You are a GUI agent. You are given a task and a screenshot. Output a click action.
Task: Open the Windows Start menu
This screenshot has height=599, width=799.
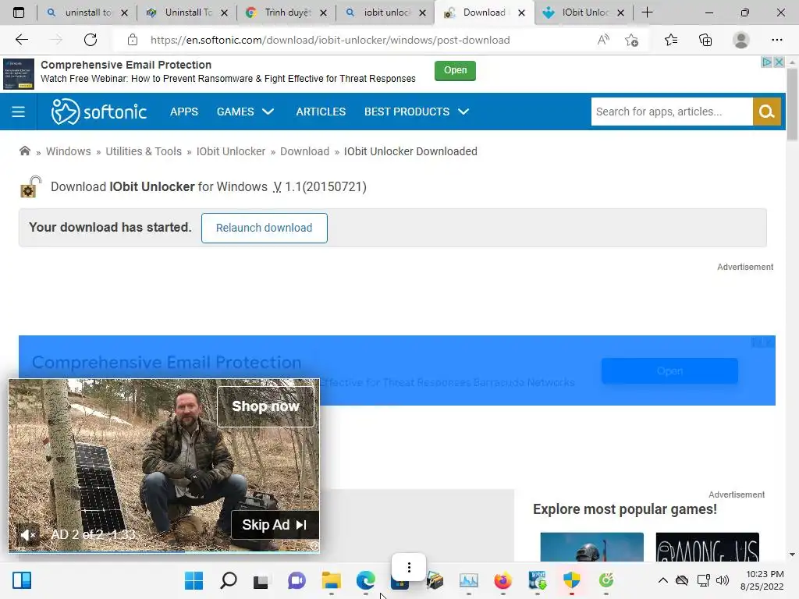click(x=194, y=580)
